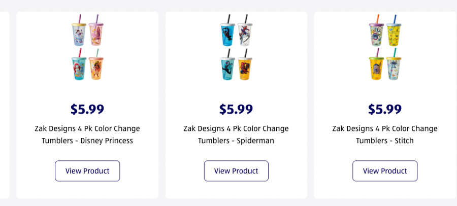Click the $5.99 price under Spiderman tumblers
The height and width of the screenshot is (206, 457).
click(236, 109)
